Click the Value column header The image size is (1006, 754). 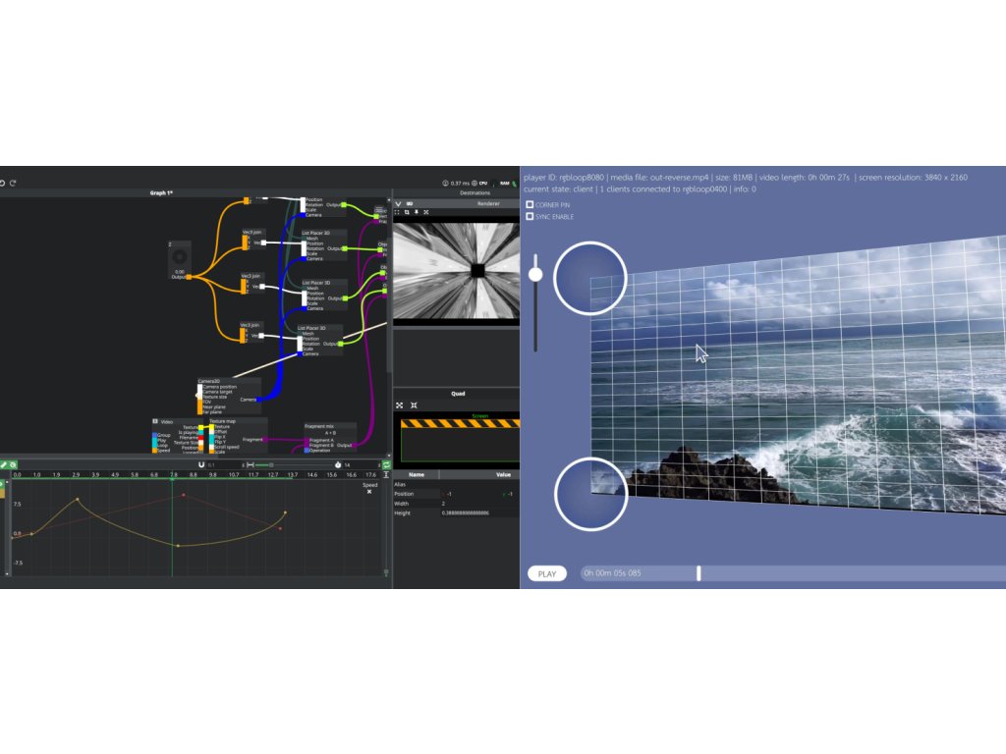click(x=503, y=474)
